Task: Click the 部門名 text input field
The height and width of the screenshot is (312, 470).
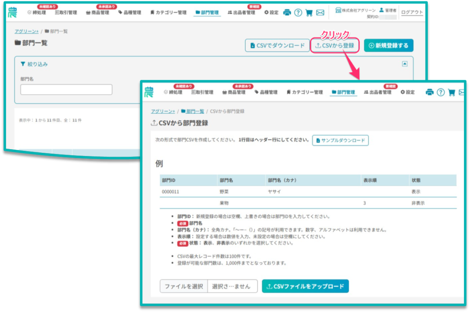Action: [66, 89]
